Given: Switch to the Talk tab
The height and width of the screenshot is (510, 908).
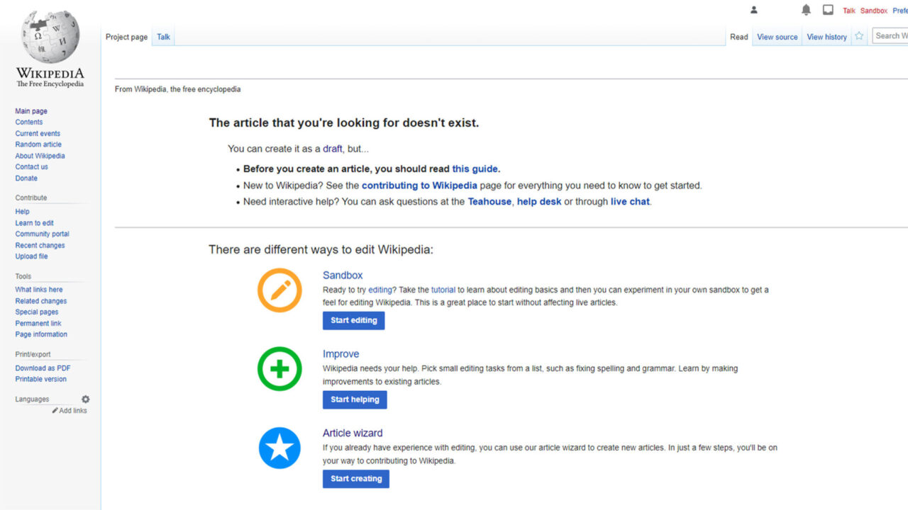Looking at the screenshot, I should point(163,35).
